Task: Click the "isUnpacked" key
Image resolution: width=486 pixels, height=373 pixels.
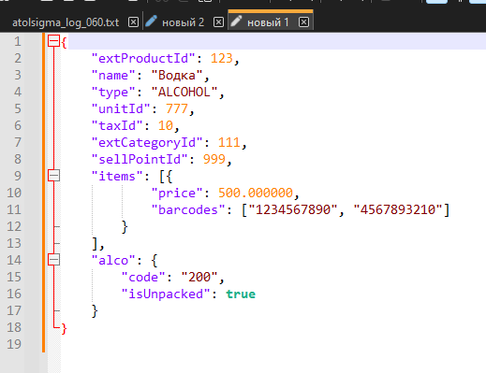Action: (x=166, y=294)
